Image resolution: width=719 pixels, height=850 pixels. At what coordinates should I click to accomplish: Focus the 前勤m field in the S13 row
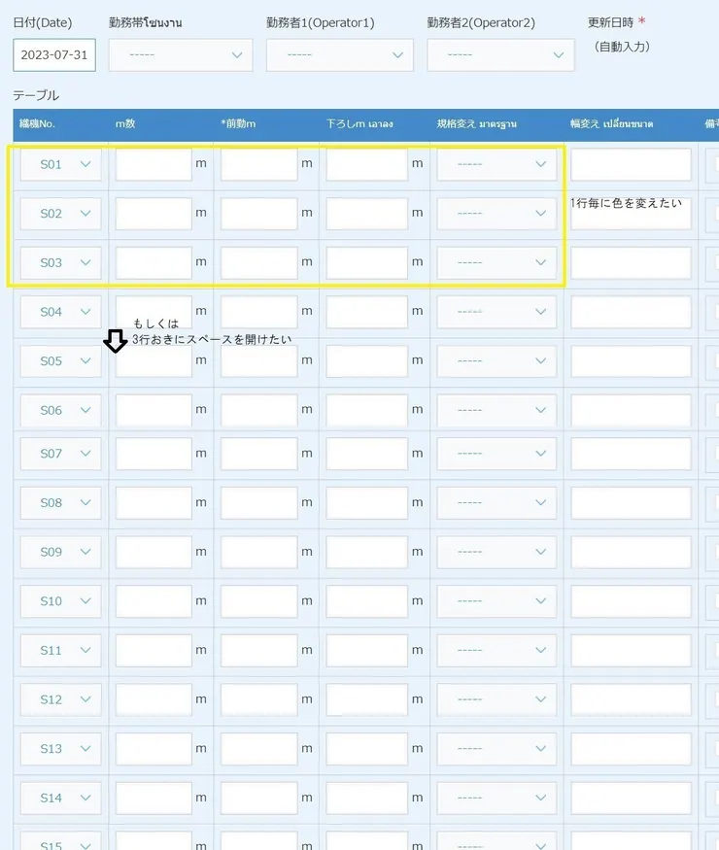(258, 748)
